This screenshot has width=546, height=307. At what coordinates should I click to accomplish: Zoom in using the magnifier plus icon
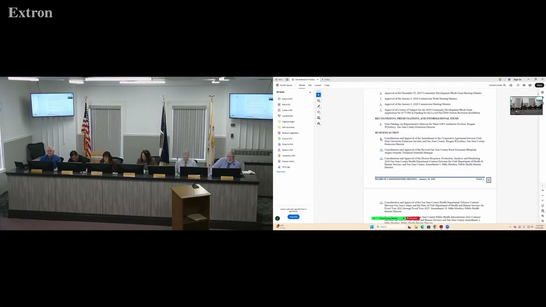[543, 216]
